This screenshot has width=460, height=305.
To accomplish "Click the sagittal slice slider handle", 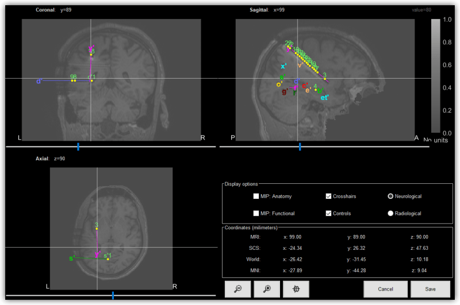I will 300,146.
